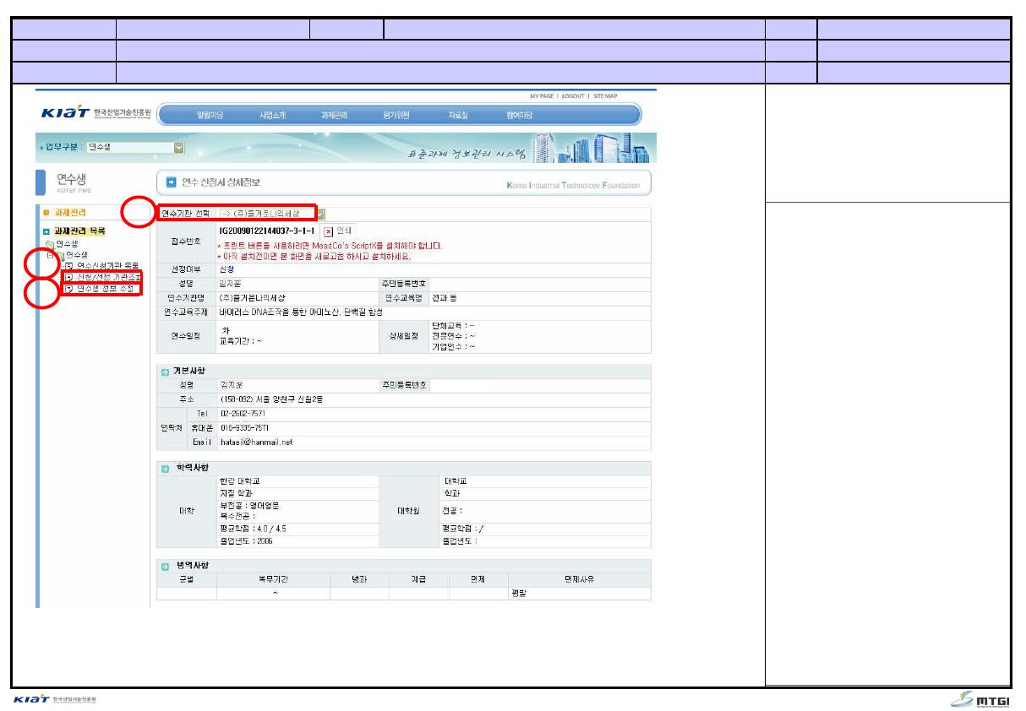The image size is (1026, 711).
Task: Click the first 연수생 folder icon
Action: (x=51, y=243)
